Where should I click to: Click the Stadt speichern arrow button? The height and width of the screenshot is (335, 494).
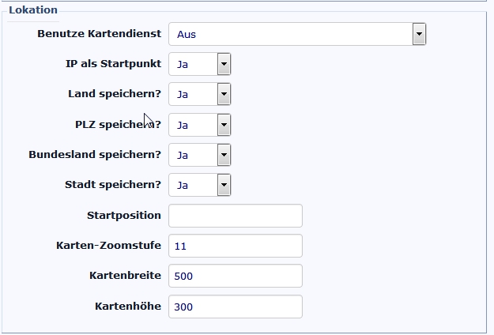tap(224, 185)
